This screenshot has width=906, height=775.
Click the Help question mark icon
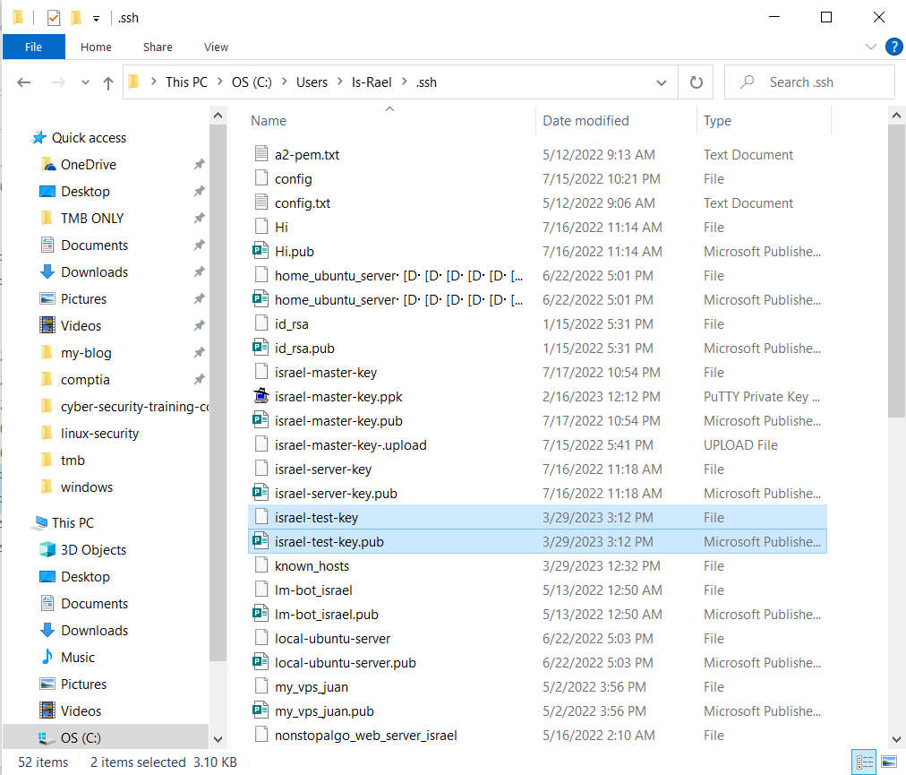pos(893,47)
